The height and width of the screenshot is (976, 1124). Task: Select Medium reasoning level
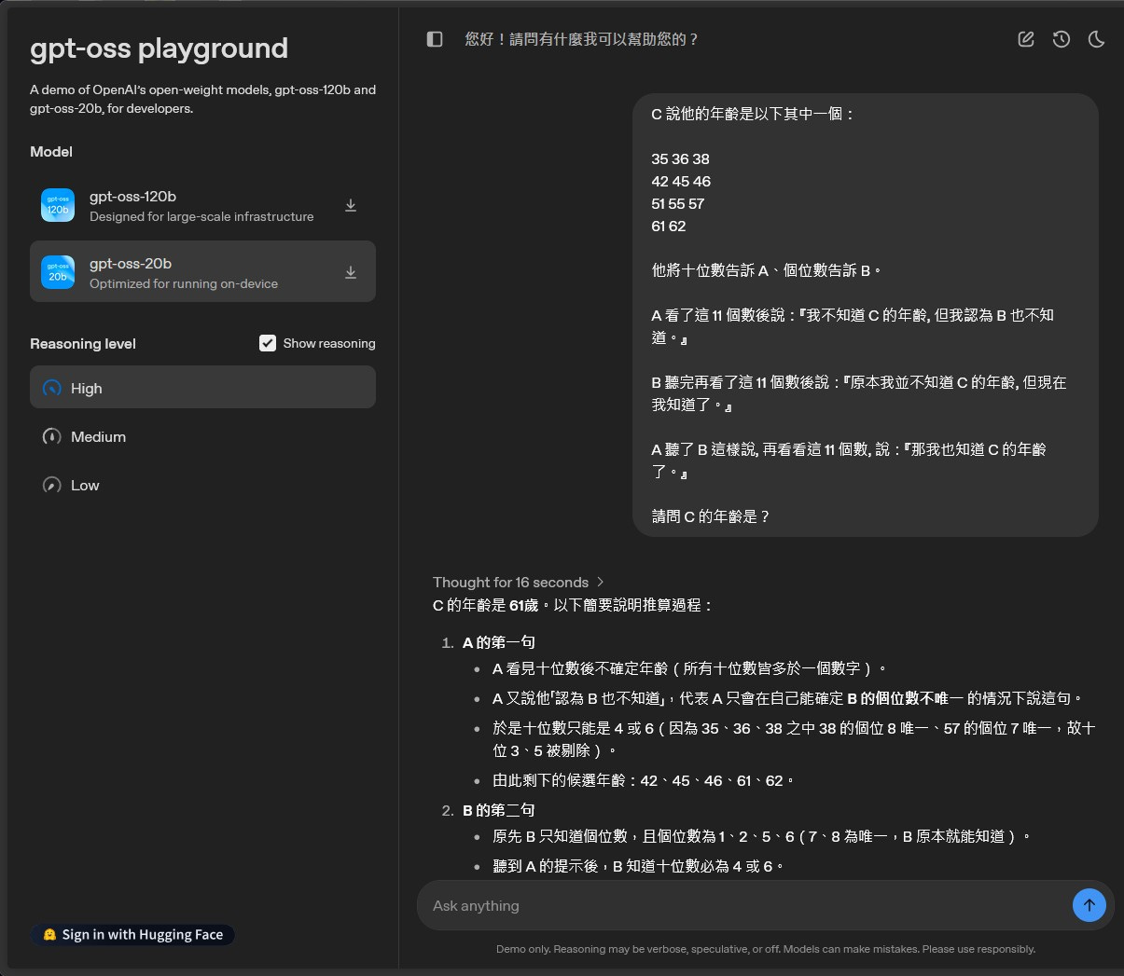click(x=202, y=436)
